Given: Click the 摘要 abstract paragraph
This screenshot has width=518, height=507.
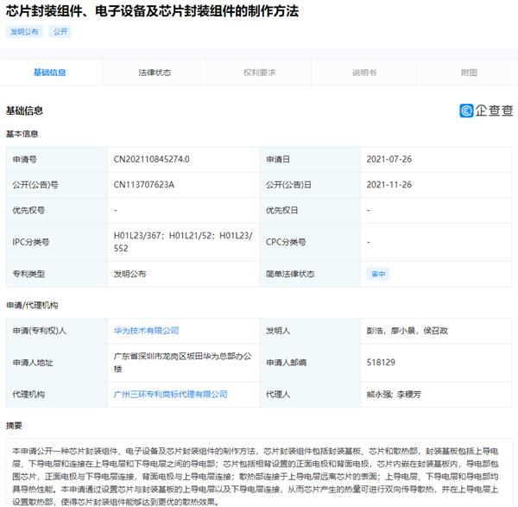Looking at the screenshot, I should pos(259,475).
